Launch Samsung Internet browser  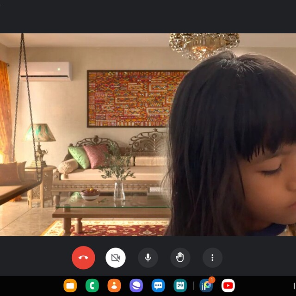[136, 285]
